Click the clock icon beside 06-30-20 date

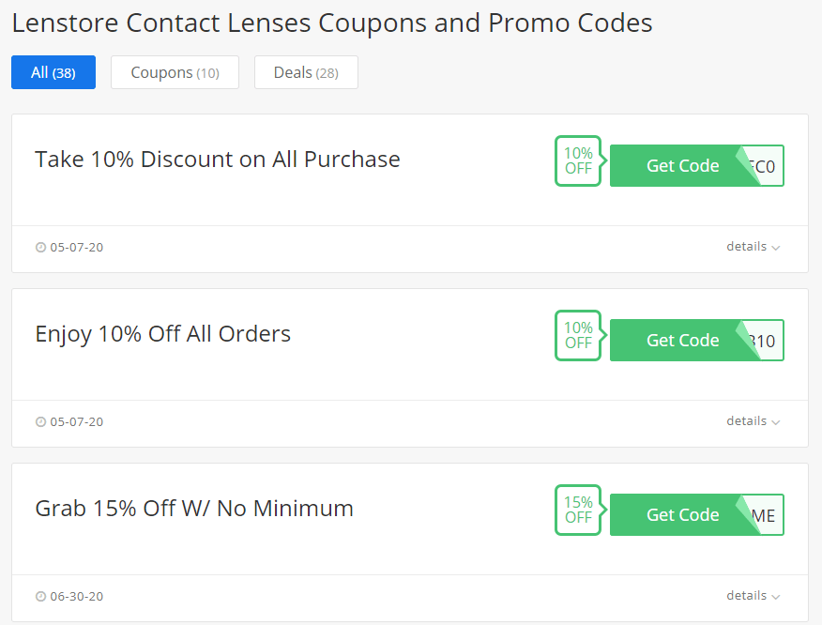(x=40, y=596)
